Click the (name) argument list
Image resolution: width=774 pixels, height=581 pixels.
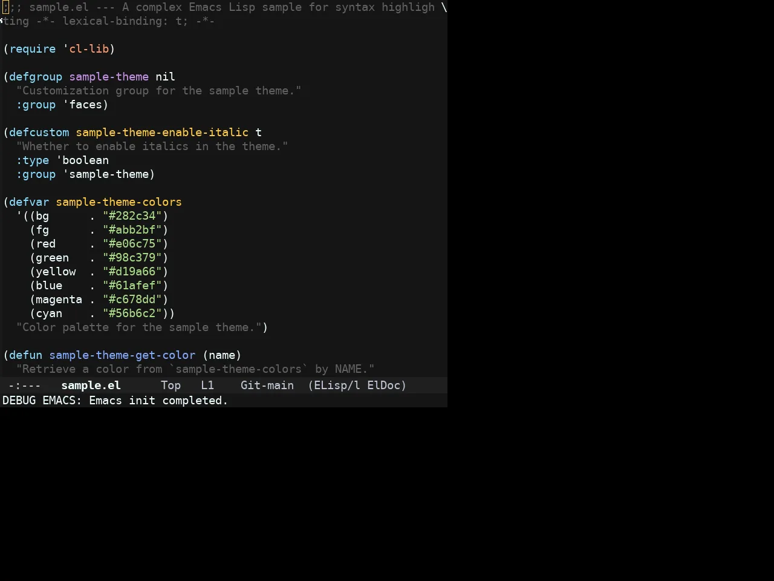point(222,355)
